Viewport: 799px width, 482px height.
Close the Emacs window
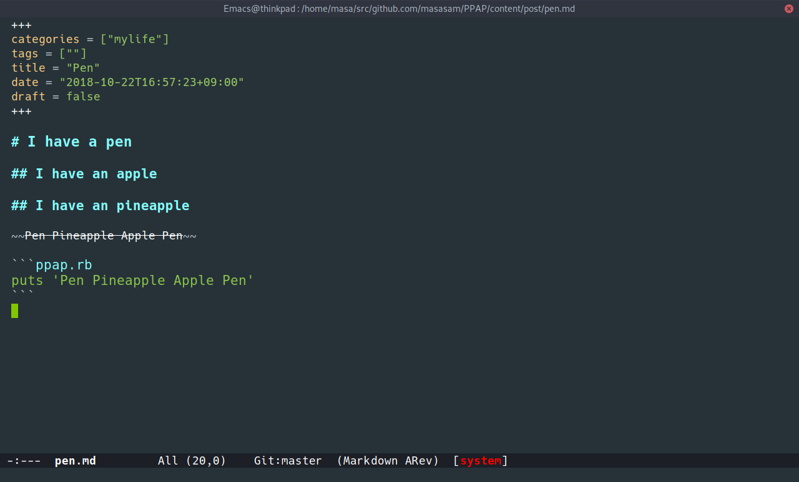pyautogui.click(x=789, y=9)
